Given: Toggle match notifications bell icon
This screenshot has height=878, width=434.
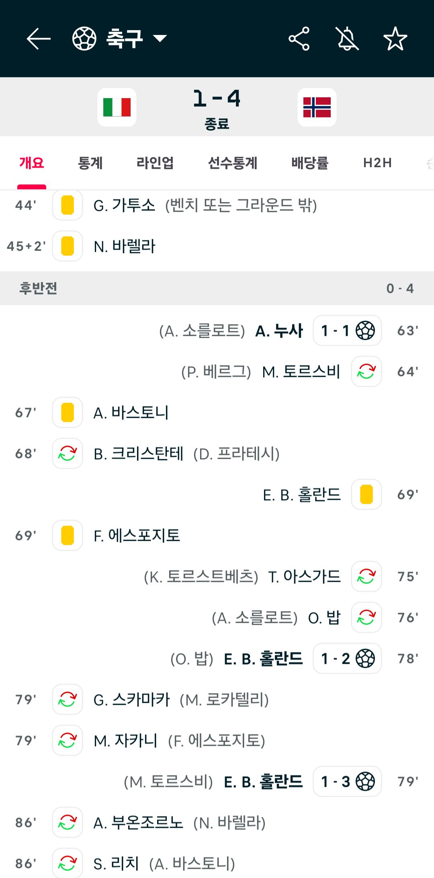Looking at the screenshot, I should (x=347, y=39).
